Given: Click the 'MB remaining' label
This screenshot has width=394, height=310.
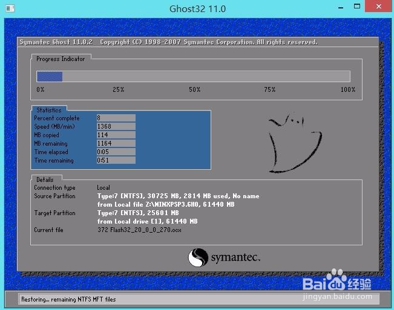Looking at the screenshot, I should 51,143.
